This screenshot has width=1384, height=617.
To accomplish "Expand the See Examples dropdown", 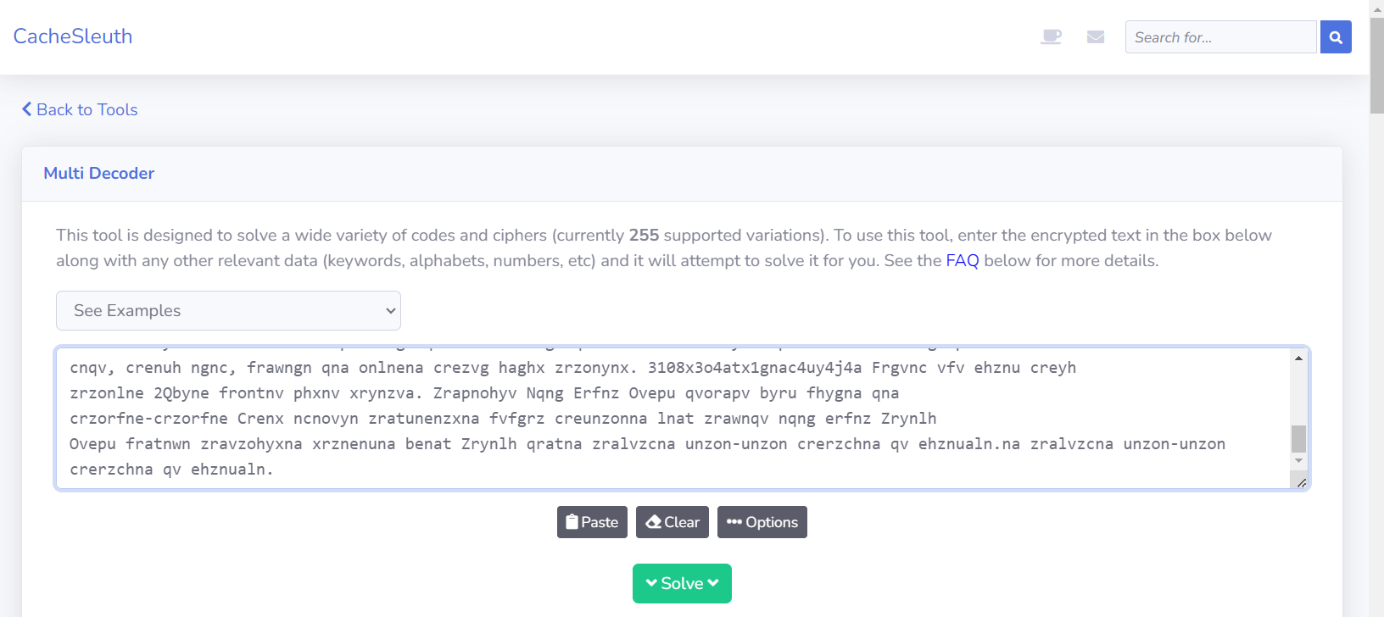I will [228, 311].
